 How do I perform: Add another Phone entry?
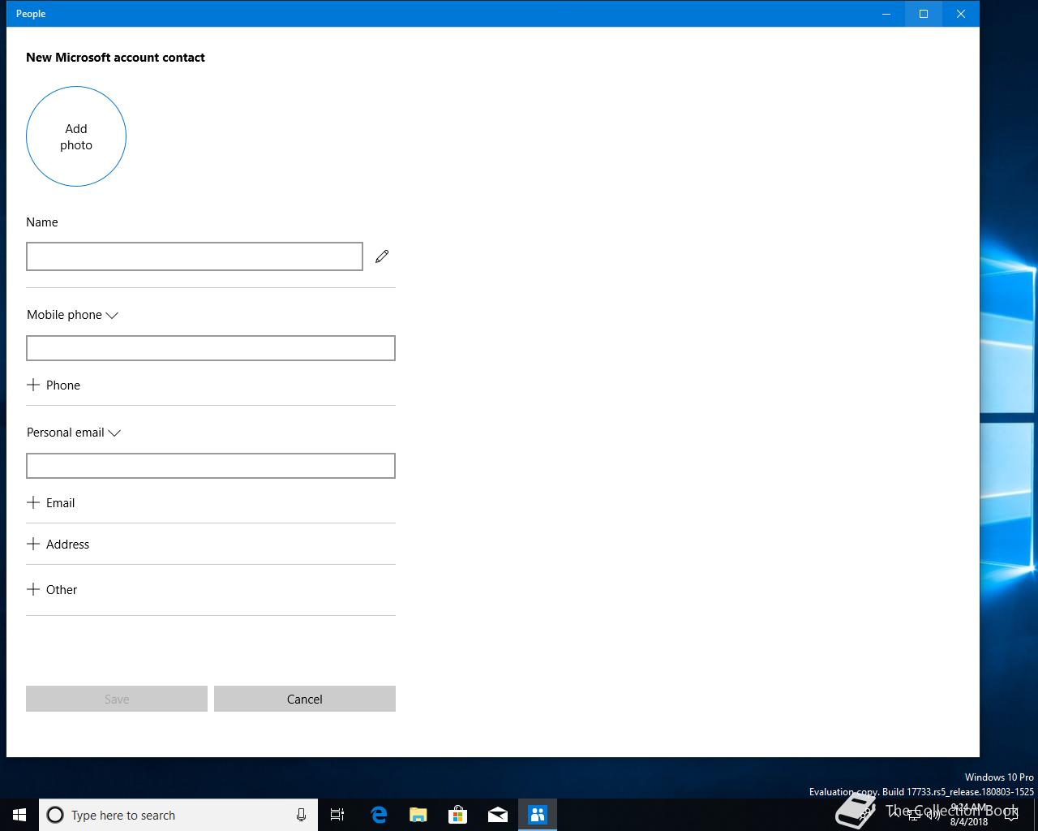click(x=54, y=385)
